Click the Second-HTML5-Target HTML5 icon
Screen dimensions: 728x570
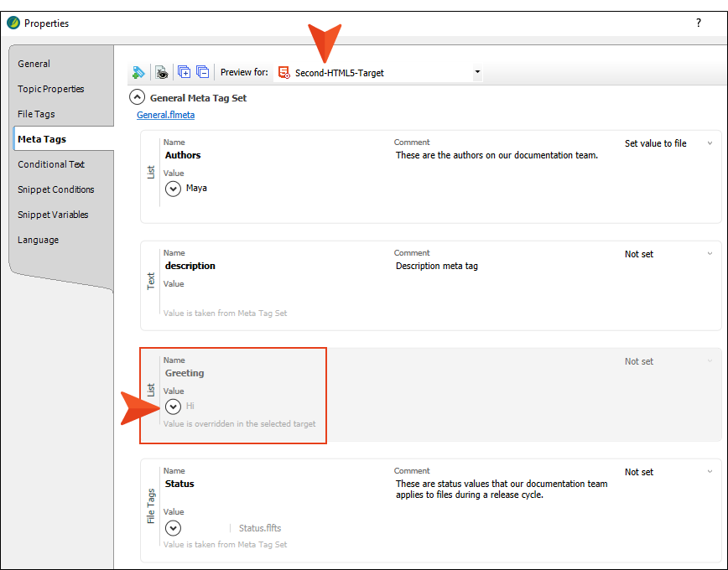tap(283, 72)
